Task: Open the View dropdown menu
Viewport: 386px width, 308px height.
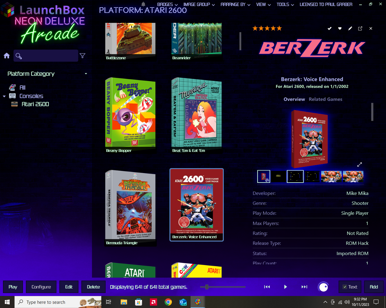Action: click(263, 5)
